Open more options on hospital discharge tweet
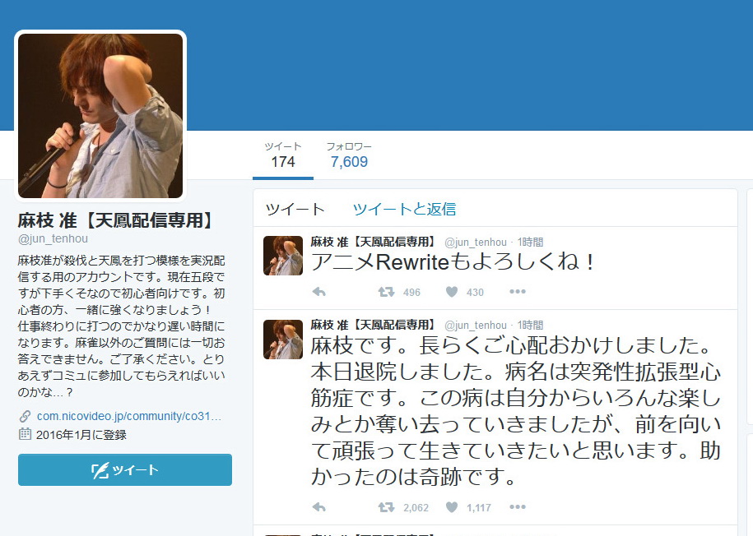 517,507
